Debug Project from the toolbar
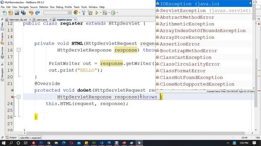Image resolution: width=261 pixels, height=146 pixels. pos(105,13)
